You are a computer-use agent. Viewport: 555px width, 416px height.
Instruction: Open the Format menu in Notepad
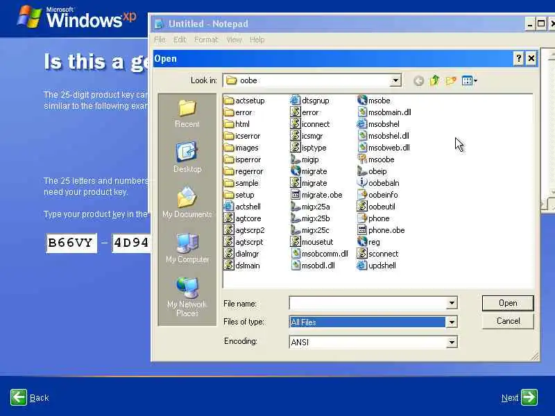[x=206, y=40]
